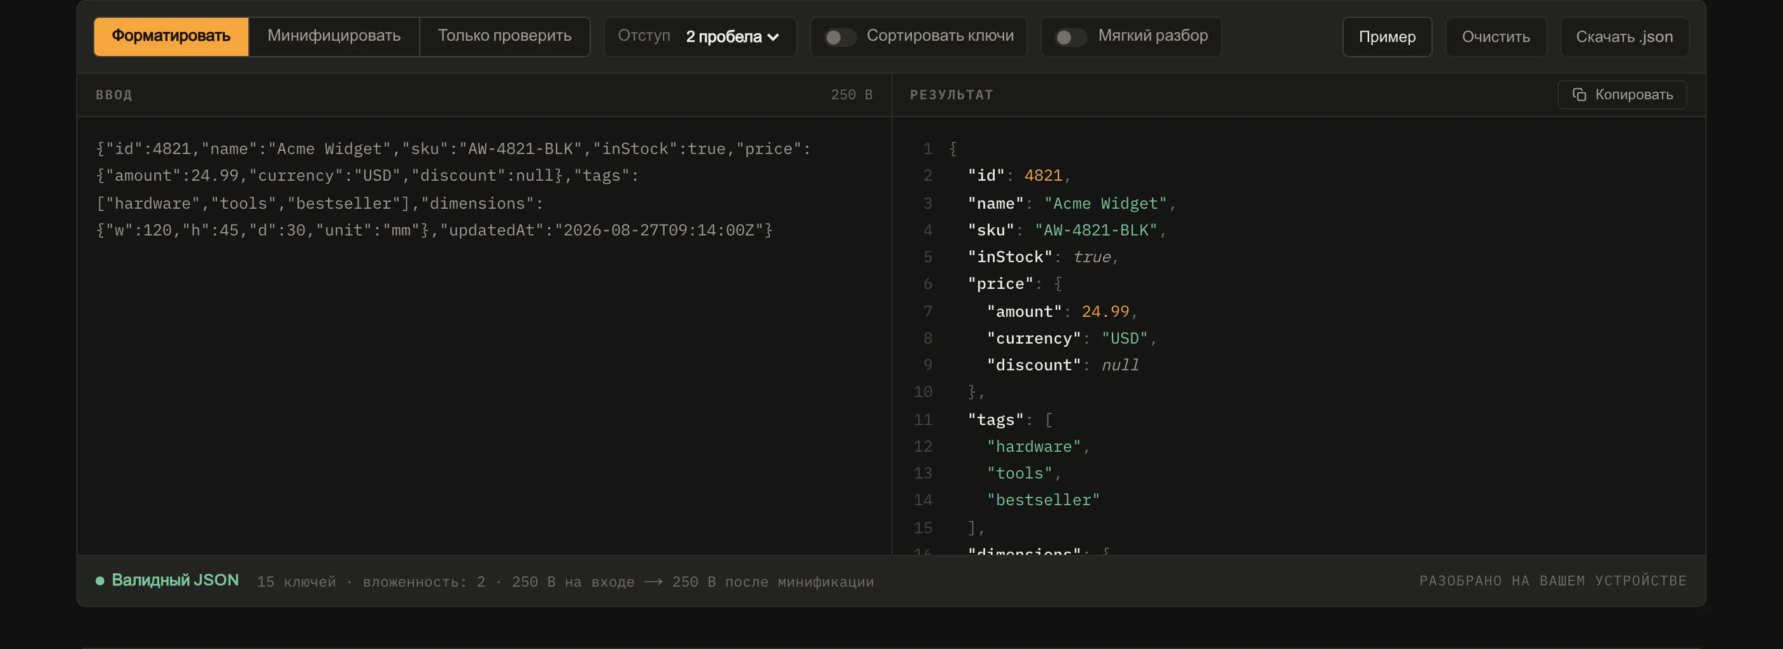Image resolution: width=1783 pixels, height=649 pixels.
Task: Click the "price" key on line 6
Action: [x=1000, y=284]
